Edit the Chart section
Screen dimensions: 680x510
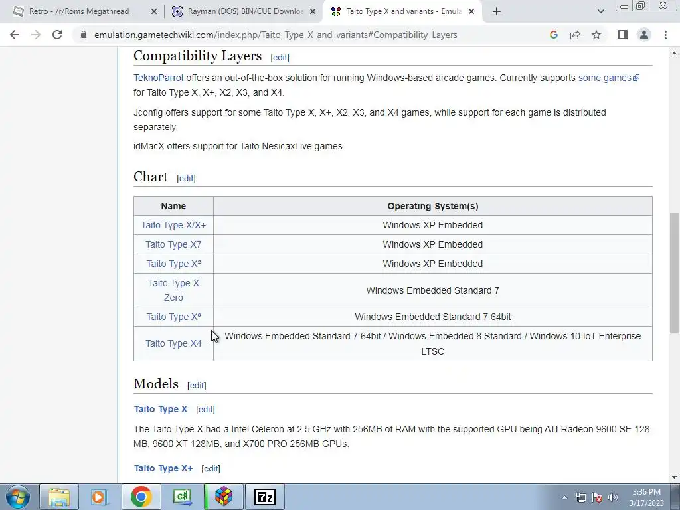[186, 178]
